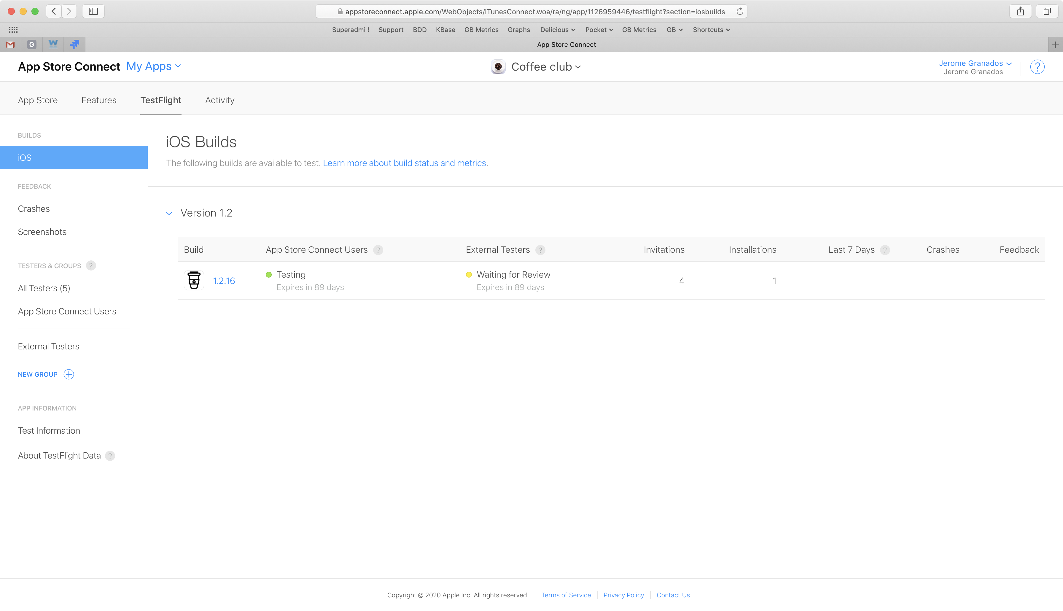Open the Terms of Service link
This screenshot has height=611, width=1063.
pos(566,595)
